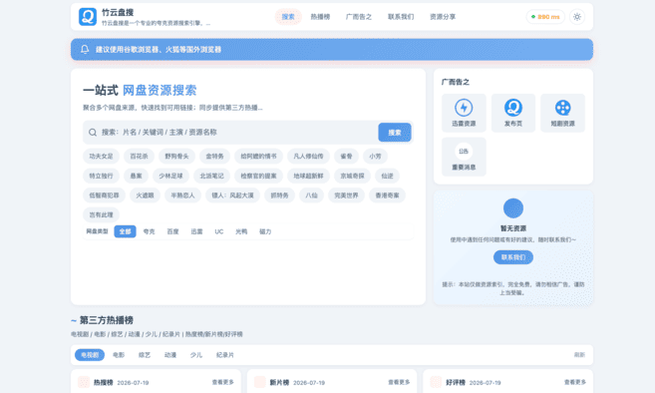Click the 岂有此理 hot keyword tag
Image resolution: width=655 pixels, height=393 pixels.
[x=101, y=214]
